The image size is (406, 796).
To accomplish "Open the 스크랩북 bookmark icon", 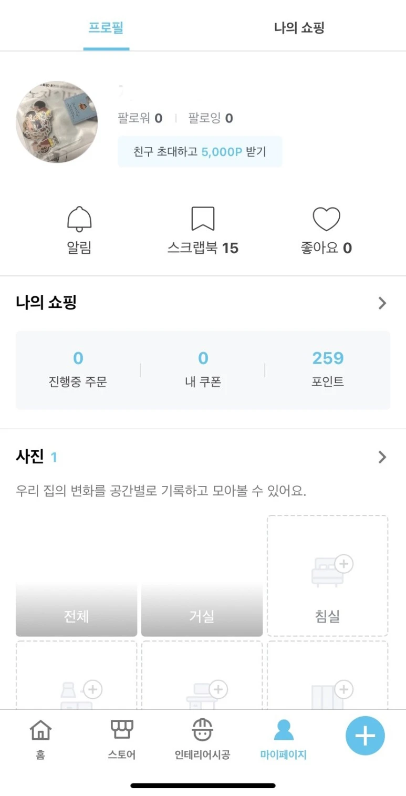I will click(203, 219).
